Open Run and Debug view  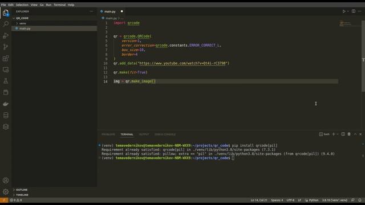pyautogui.click(x=6, y=35)
